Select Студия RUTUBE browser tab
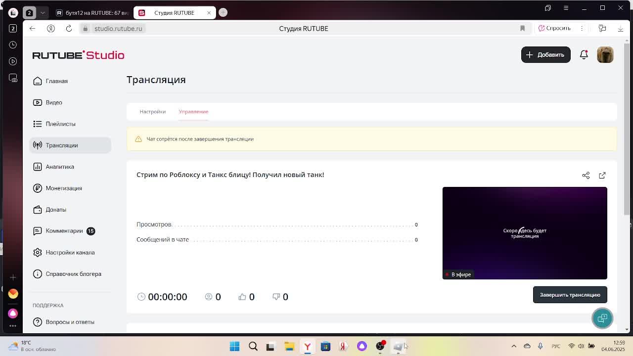Screen dimensions: 633x356 pos(174,13)
